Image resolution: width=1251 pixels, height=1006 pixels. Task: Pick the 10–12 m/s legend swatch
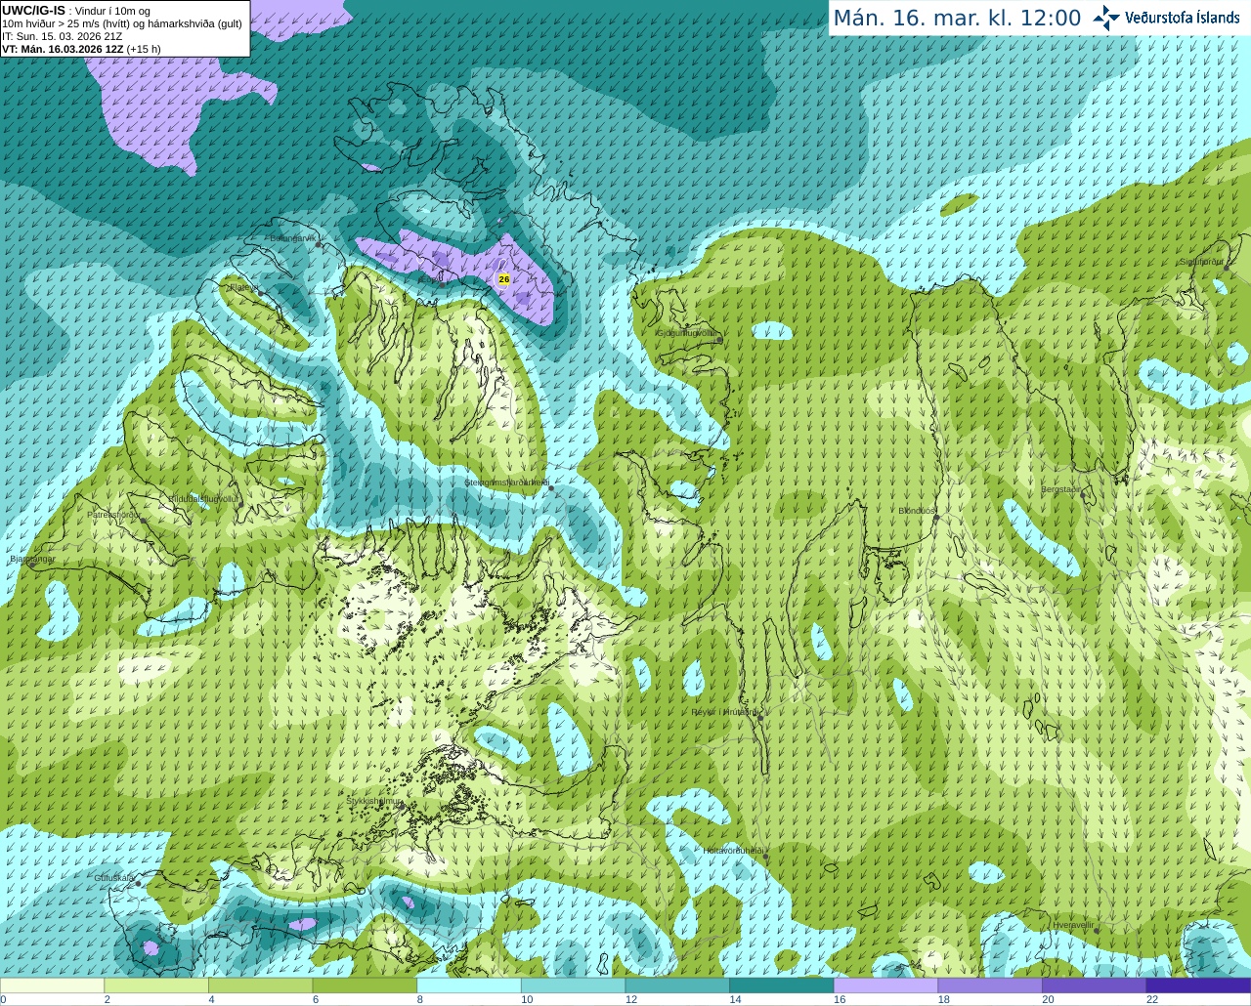[x=573, y=985]
